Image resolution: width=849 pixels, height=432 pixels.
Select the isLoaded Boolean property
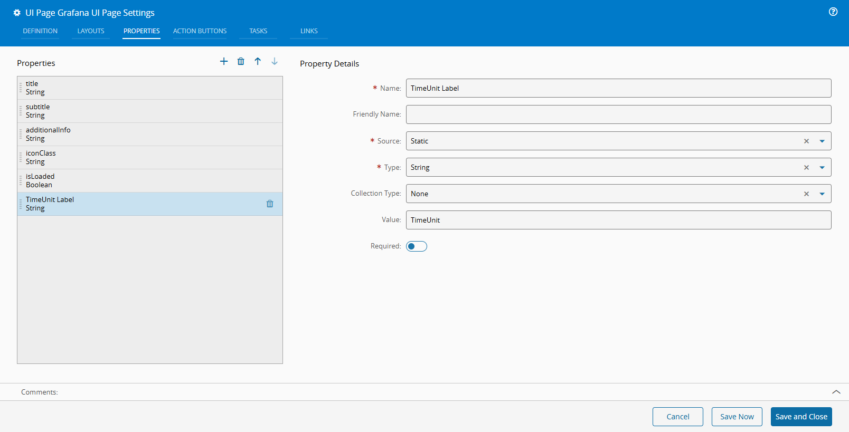click(150, 181)
